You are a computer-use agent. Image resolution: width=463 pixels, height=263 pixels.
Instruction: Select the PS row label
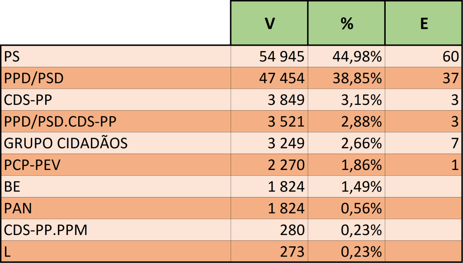(x=13, y=56)
